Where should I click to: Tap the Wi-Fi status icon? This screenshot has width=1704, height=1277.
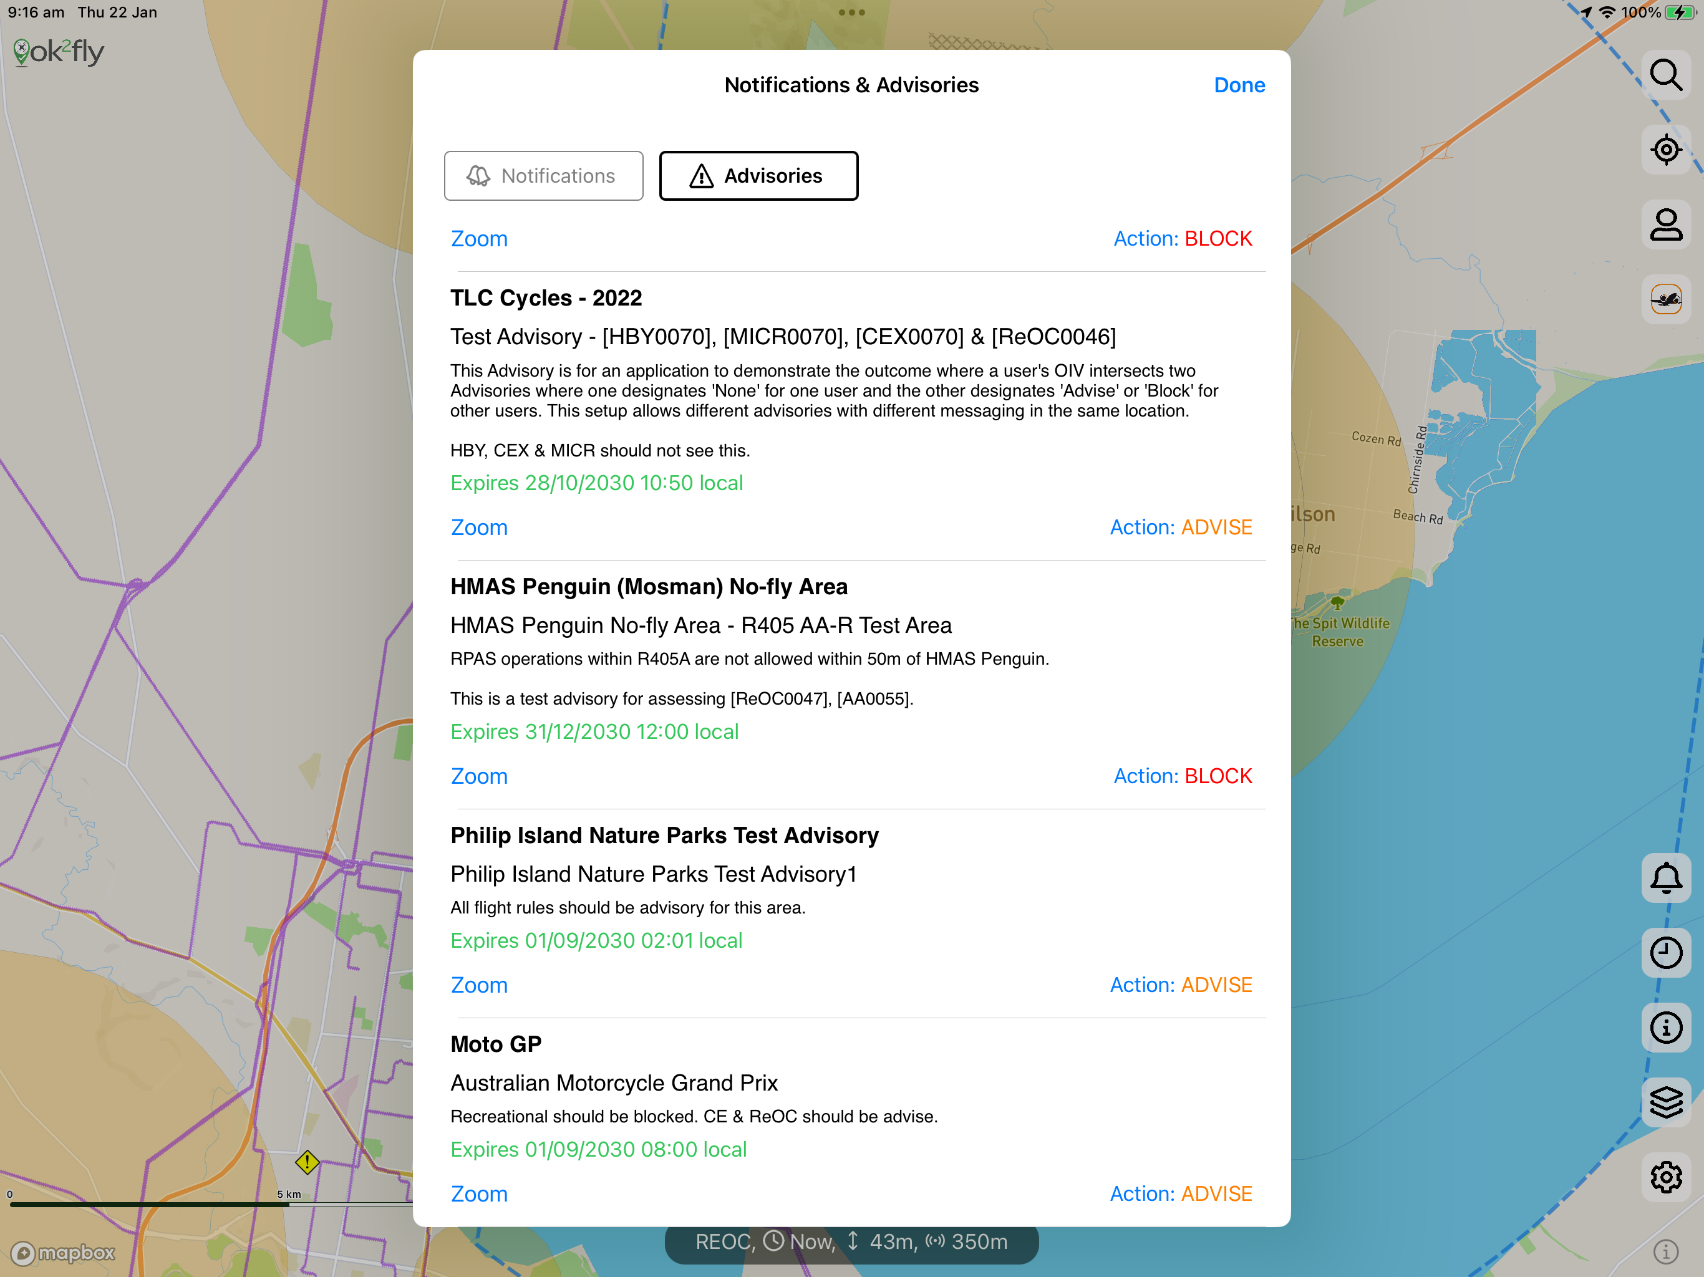[1607, 12]
